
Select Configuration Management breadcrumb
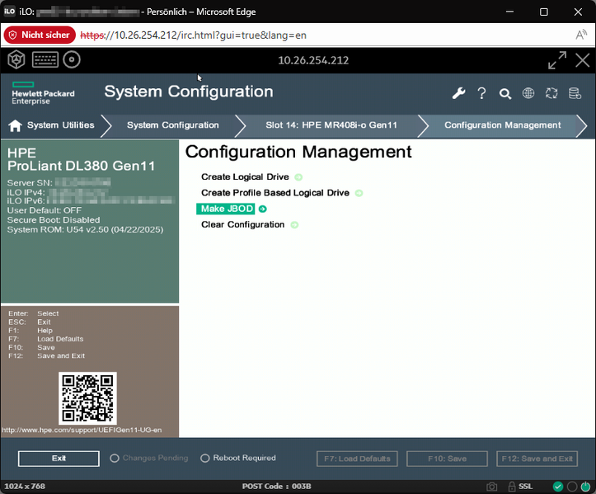point(503,125)
